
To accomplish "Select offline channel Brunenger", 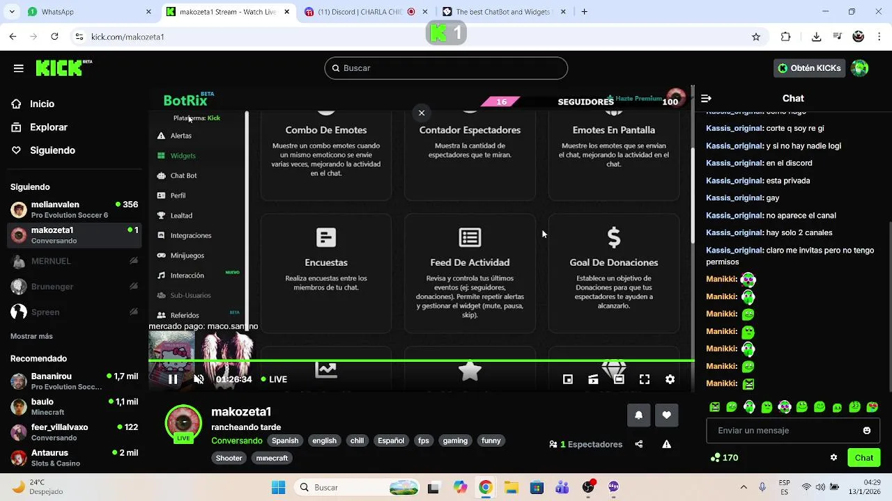I will pos(75,287).
